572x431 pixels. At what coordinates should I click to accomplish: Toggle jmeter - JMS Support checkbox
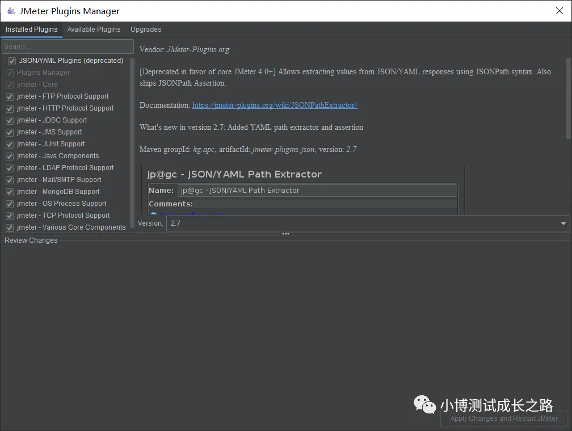click(10, 132)
